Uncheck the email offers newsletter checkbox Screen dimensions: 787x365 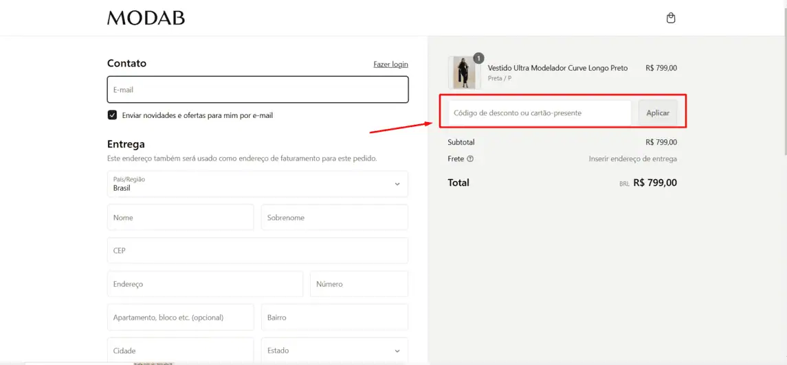click(x=113, y=115)
